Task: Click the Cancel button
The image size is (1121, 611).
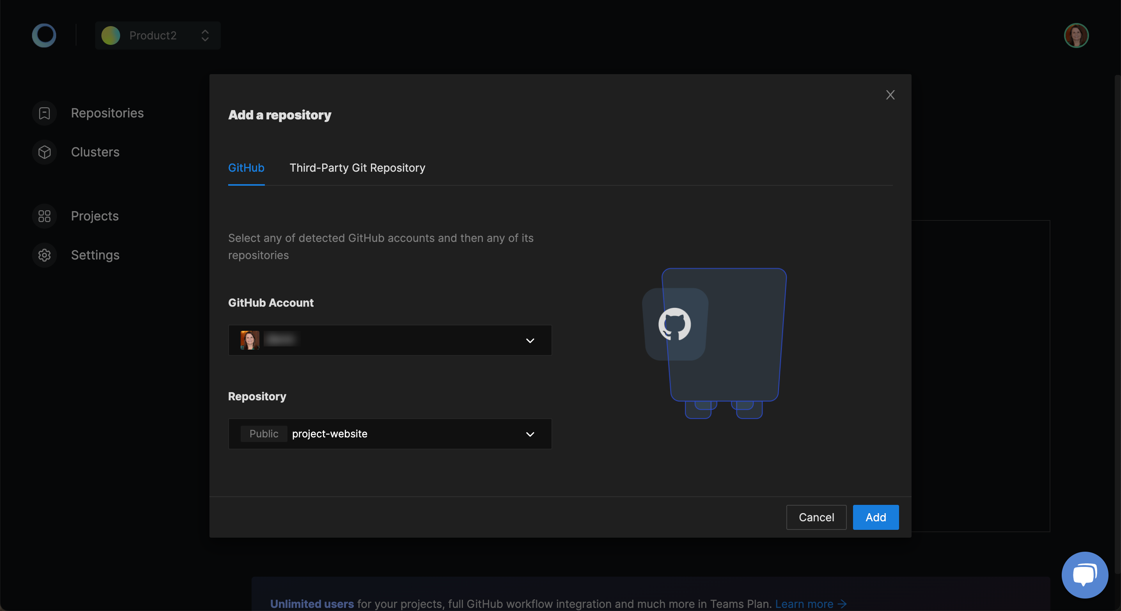Action: tap(816, 517)
